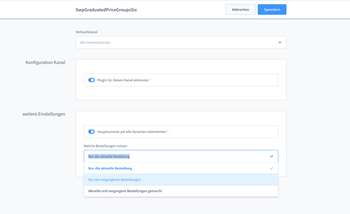
Task: Click the 'weitere Einstellungen' section heading
Action: tap(44, 114)
